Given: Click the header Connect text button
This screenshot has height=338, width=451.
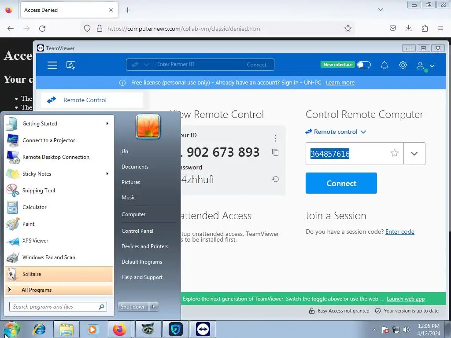Looking at the screenshot, I should click(257, 65).
